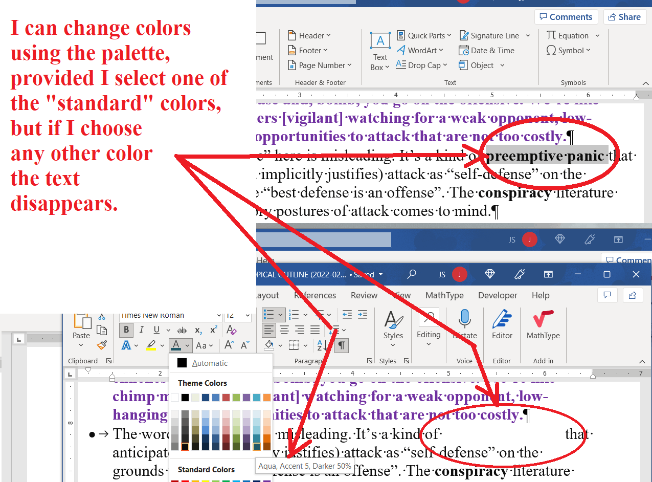Viewport: 652px width, 482px height.
Task: Open the Font Color dropdown arrow
Action: (188, 346)
